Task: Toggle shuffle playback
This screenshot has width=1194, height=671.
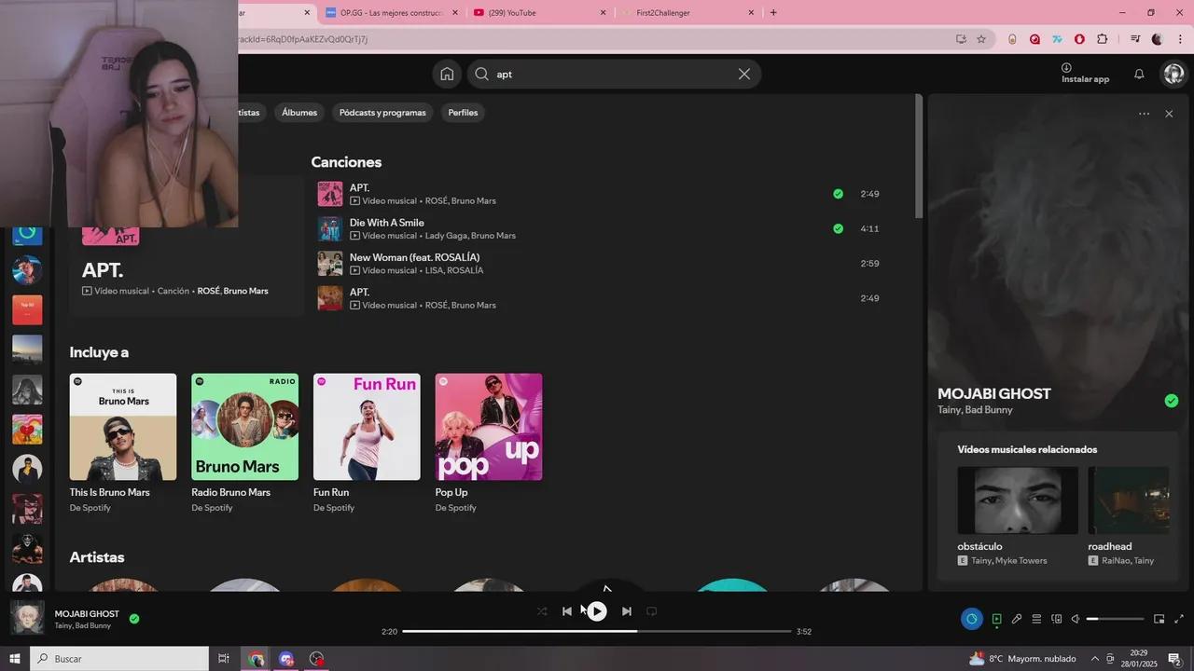Action: click(542, 611)
